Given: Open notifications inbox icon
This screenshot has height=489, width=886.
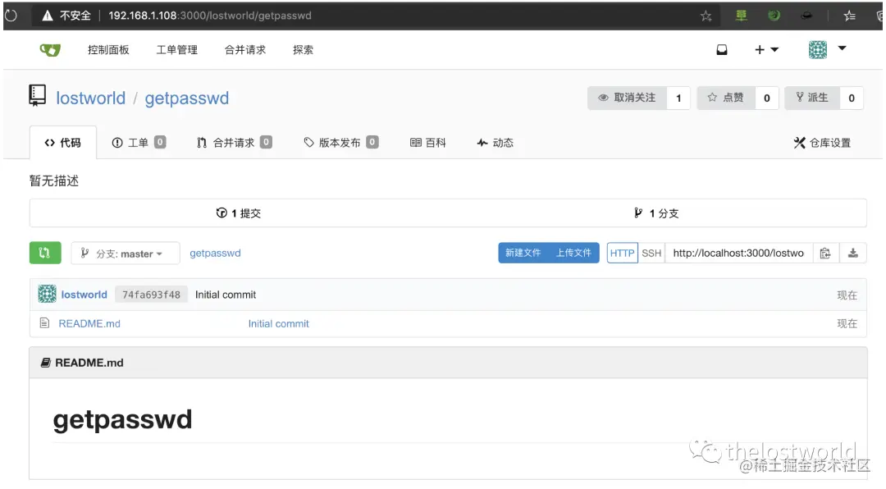Looking at the screenshot, I should click(x=722, y=50).
